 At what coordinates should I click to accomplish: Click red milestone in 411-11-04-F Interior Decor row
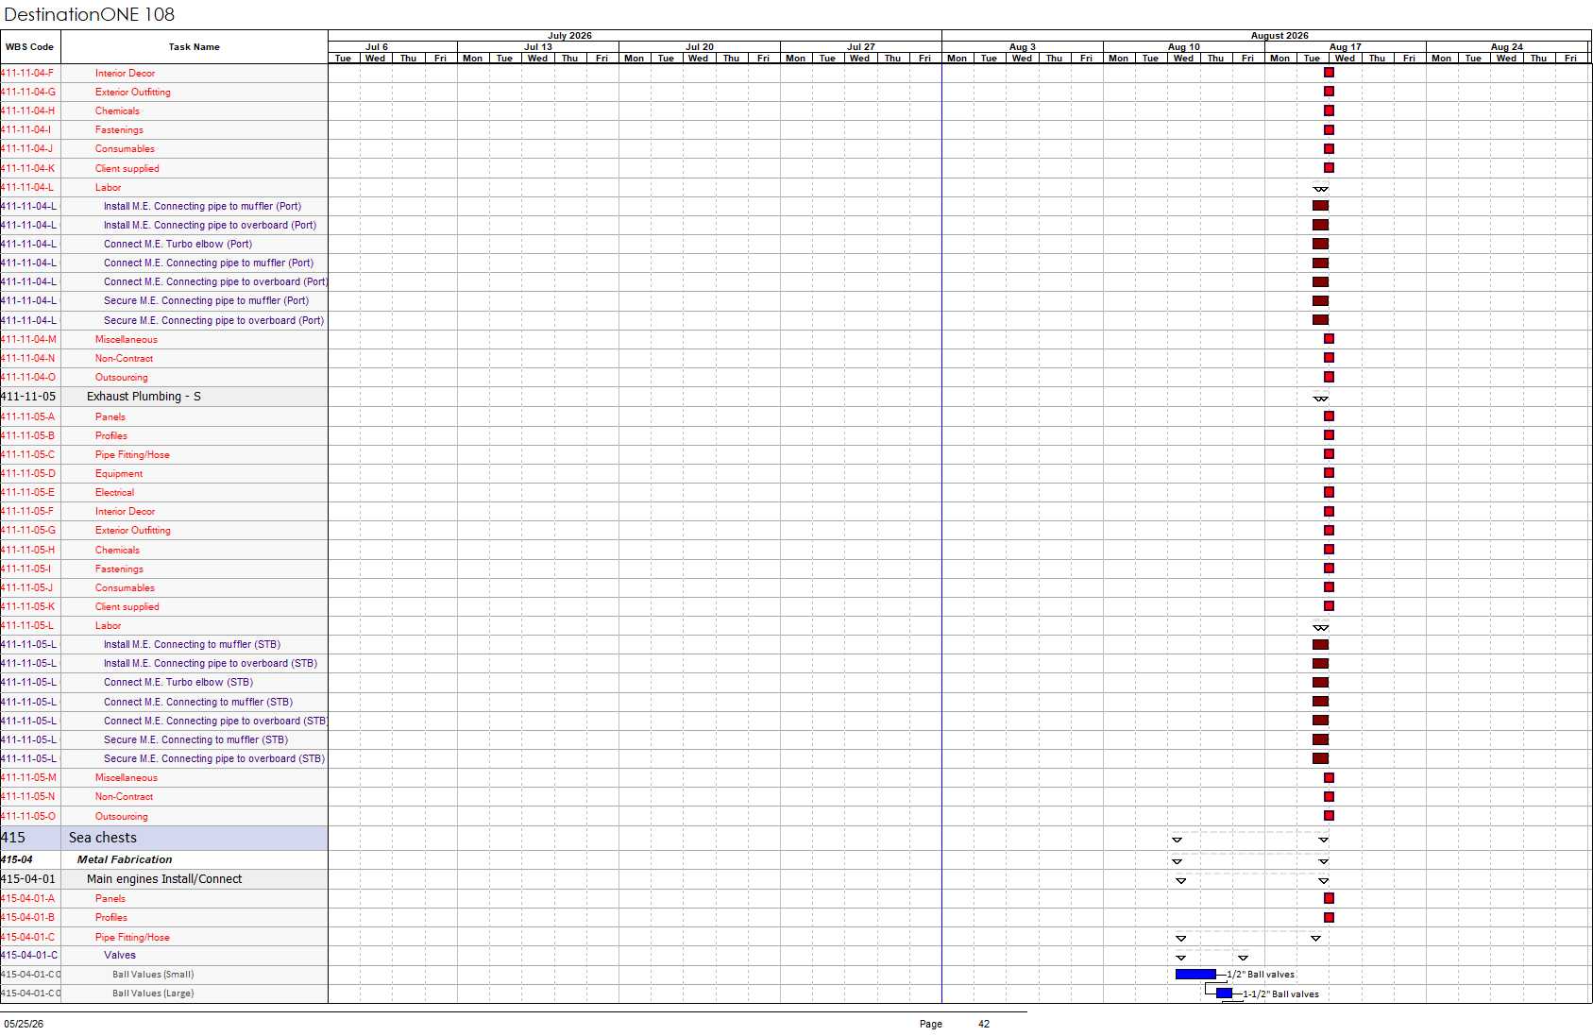point(1329,73)
